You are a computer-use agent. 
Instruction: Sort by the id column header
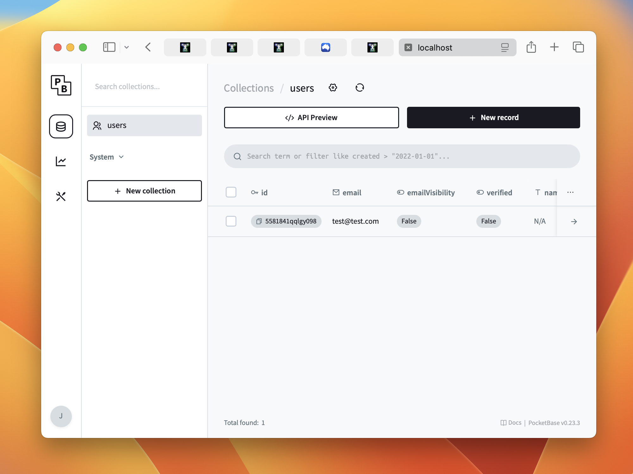point(259,192)
